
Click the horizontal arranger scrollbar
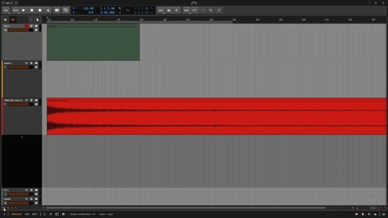coord(186,208)
